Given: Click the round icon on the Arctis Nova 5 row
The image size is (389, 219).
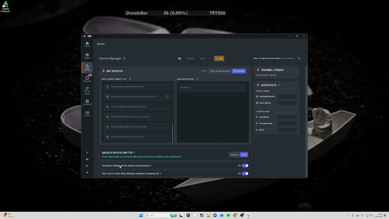Looking at the screenshot, I should pyautogui.click(x=167, y=97).
